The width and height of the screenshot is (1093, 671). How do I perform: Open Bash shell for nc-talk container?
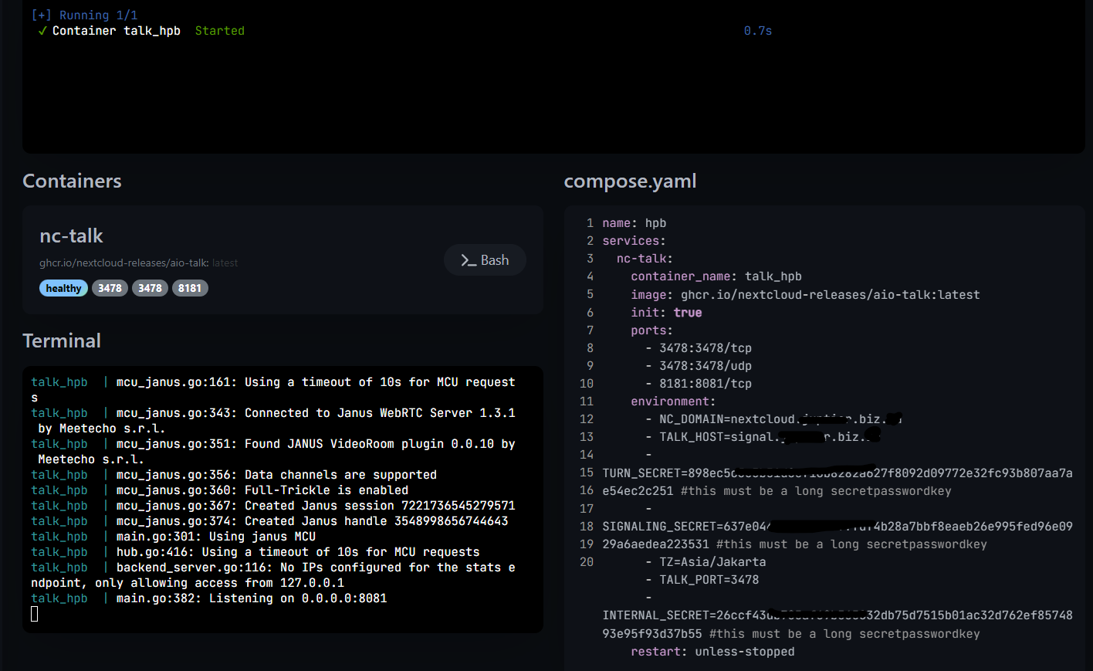[485, 260]
